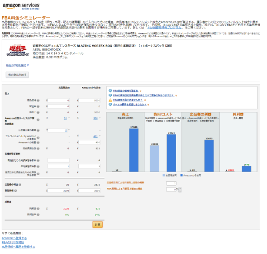Click help icon beside 配送料 shipping row
The image size is (267, 254).
click(38, 106)
